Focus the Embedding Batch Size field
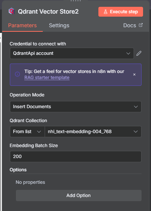Screen dimensions: 151x211 click(76, 157)
